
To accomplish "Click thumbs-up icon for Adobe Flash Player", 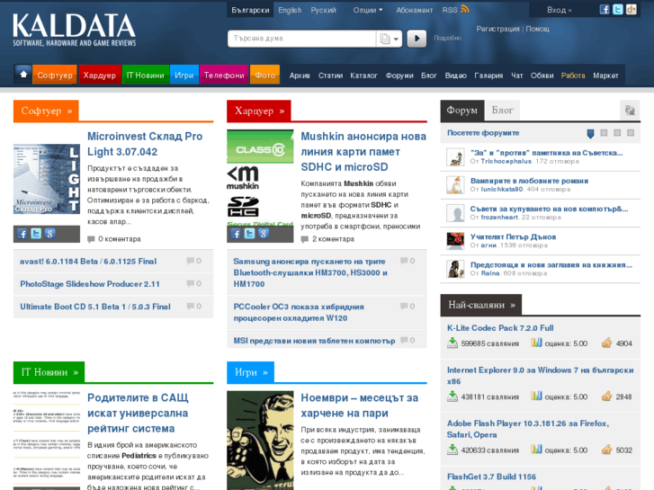I will pos(607,450).
